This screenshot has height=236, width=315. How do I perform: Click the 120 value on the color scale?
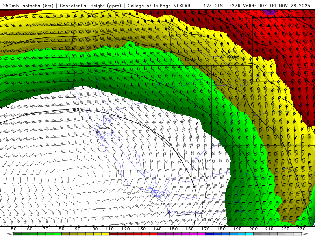(x=126, y=229)
